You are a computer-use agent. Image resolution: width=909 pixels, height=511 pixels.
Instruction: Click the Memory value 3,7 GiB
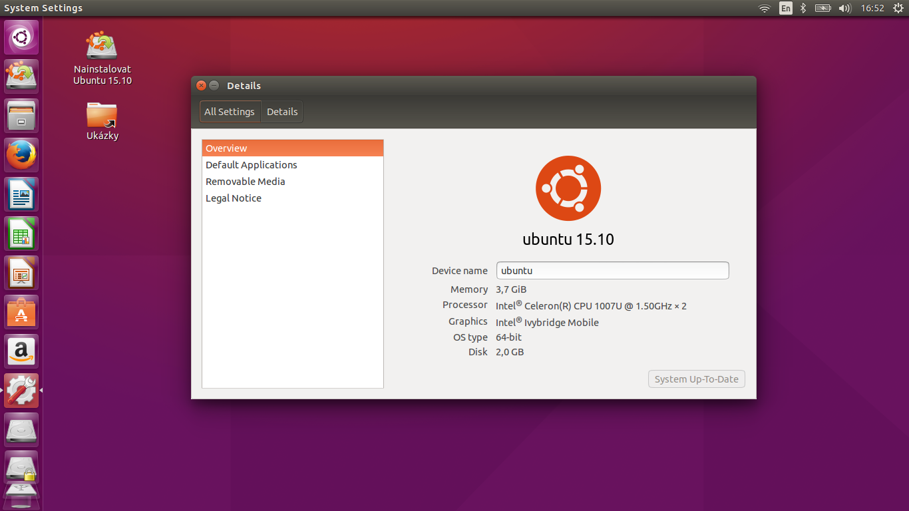click(x=511, y=289)
